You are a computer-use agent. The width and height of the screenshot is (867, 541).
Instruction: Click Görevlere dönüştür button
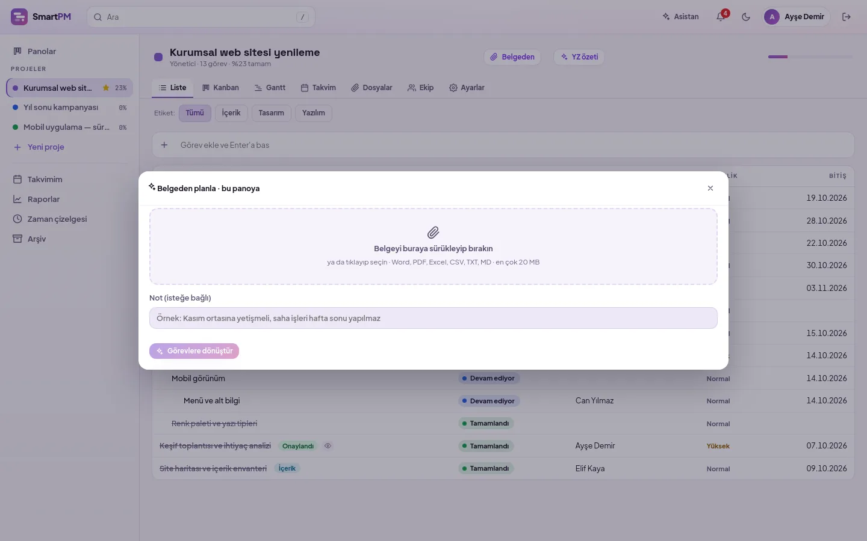pos(194,351)
